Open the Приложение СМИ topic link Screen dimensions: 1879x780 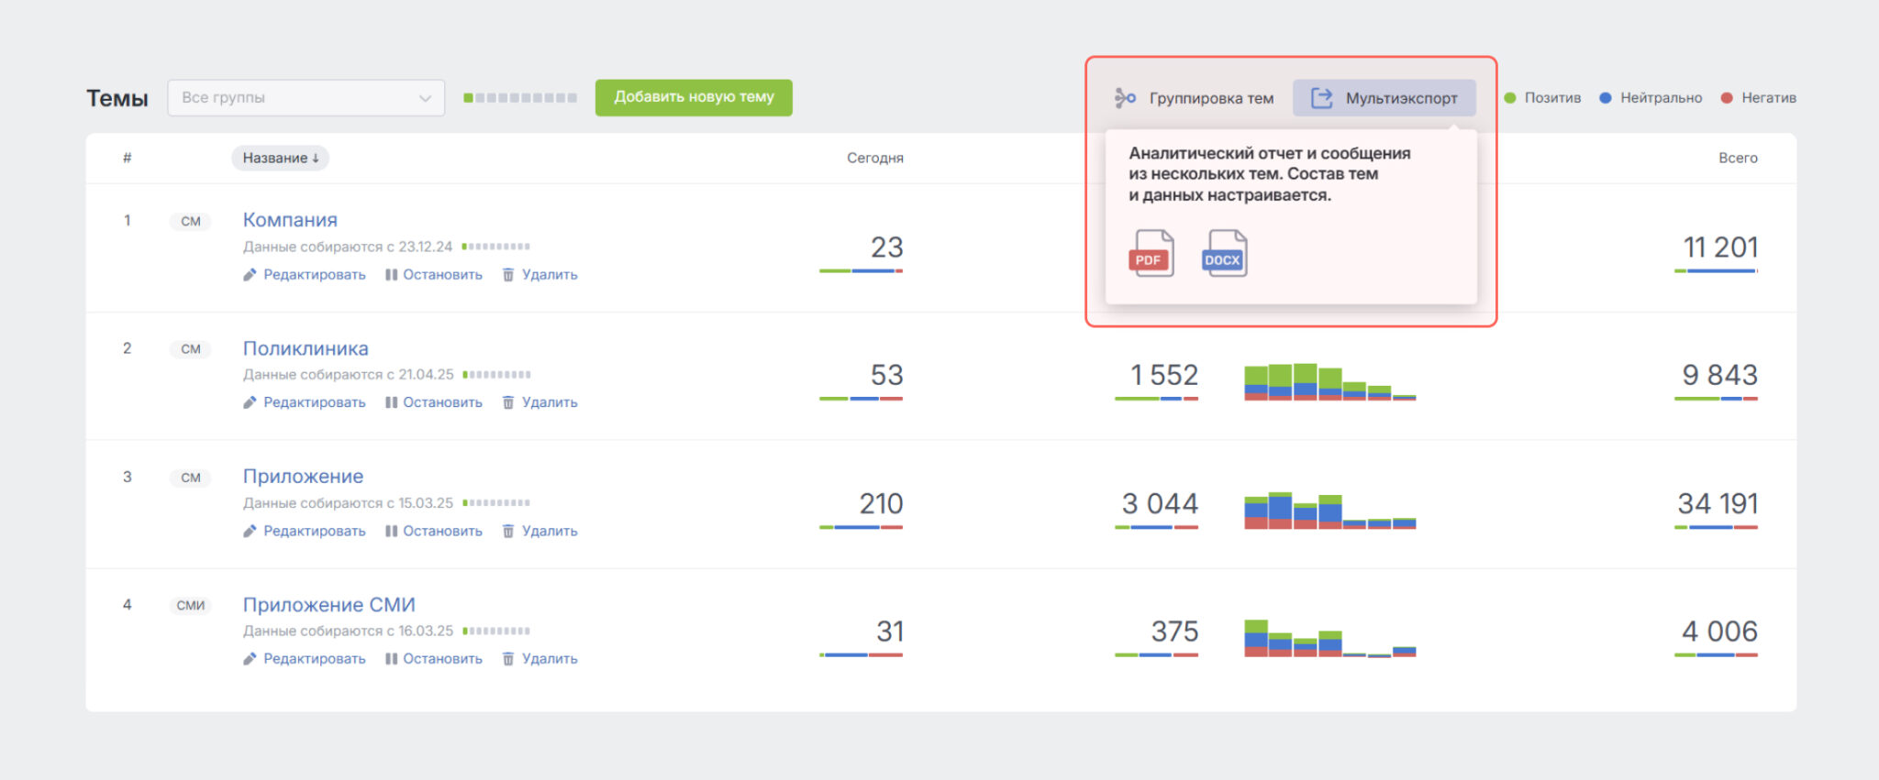[x=328, y=605]
